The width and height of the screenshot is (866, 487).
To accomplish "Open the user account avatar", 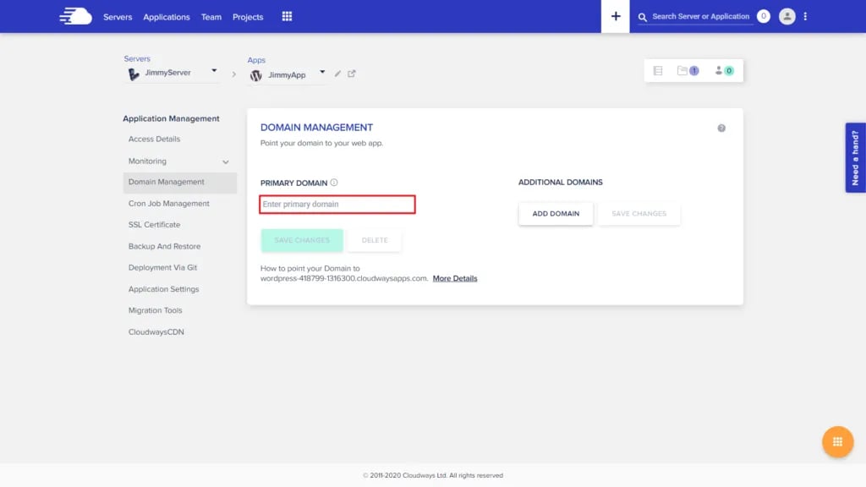I will pyautogui.click(x=787, y=17).
